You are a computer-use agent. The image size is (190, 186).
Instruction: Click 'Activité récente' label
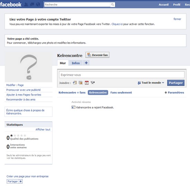81,102
